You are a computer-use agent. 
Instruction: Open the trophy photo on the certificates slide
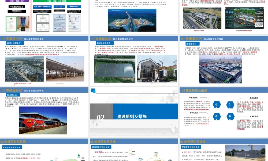(x=23, y=24)
